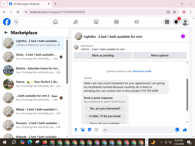Screen dimensions: 195x146
Task: Click the Facebook logo
Action: coord(7,22)
